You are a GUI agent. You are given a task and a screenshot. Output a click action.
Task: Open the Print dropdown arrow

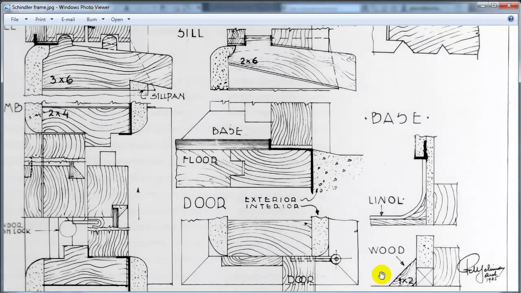tap(52, 19)
